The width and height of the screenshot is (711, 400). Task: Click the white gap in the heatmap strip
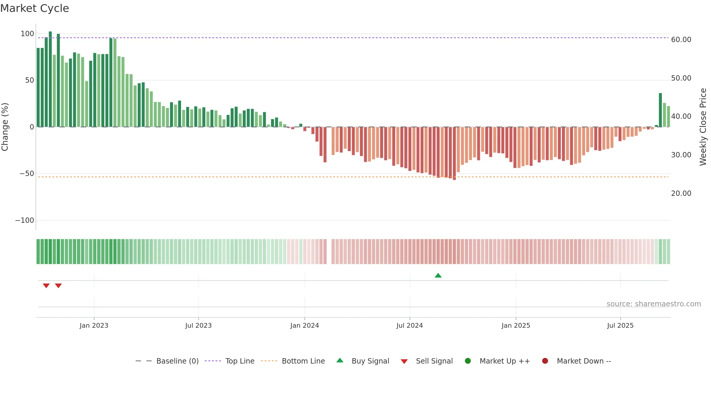click(x=329, y=252)
